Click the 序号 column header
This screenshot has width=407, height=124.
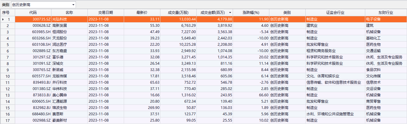[6, 13]
